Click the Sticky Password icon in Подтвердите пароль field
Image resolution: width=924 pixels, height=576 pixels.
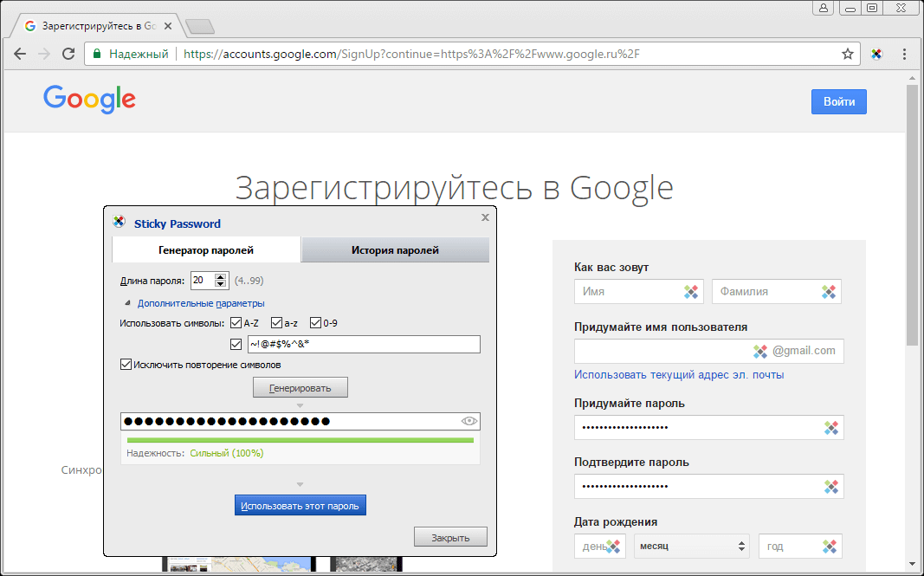click(x=830, y=487)
